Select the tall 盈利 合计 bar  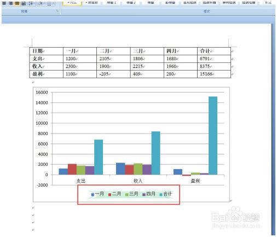[x=213, y=136]
